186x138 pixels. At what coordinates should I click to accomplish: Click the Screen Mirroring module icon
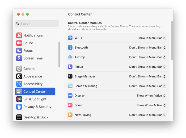pyautogui.click(x=70, y=86)
